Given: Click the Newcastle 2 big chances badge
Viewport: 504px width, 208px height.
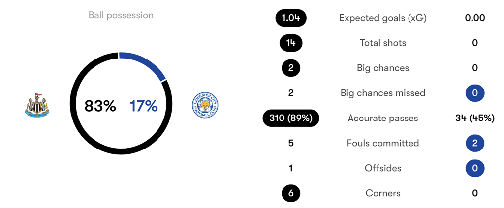Looking at the screenshot, I should 291,68.
